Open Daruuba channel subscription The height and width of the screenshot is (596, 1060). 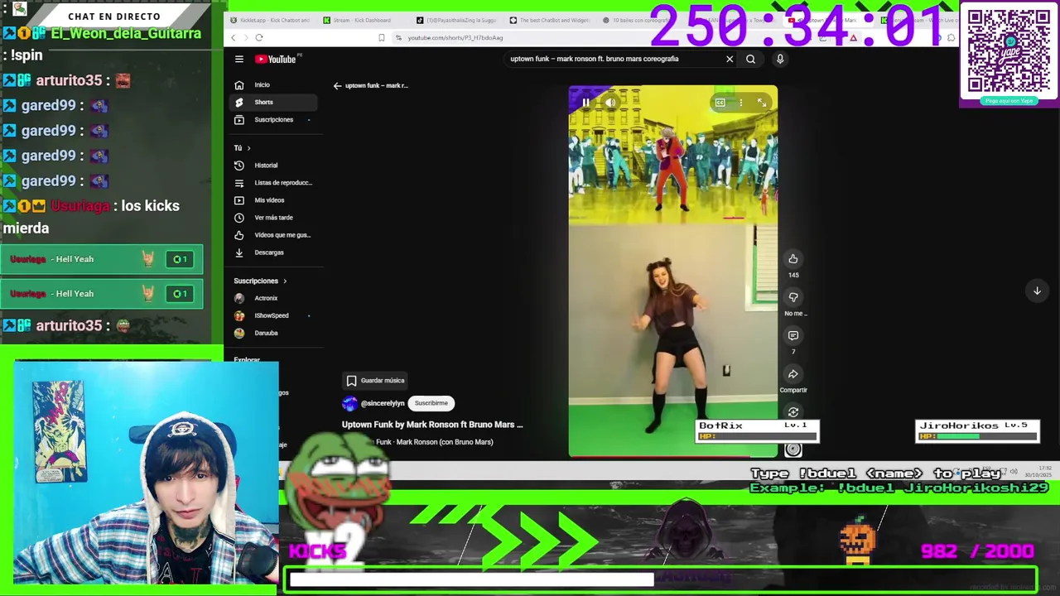pos(273,333)
